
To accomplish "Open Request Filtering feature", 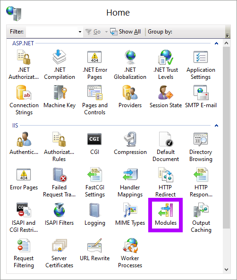I will [24, 253].
